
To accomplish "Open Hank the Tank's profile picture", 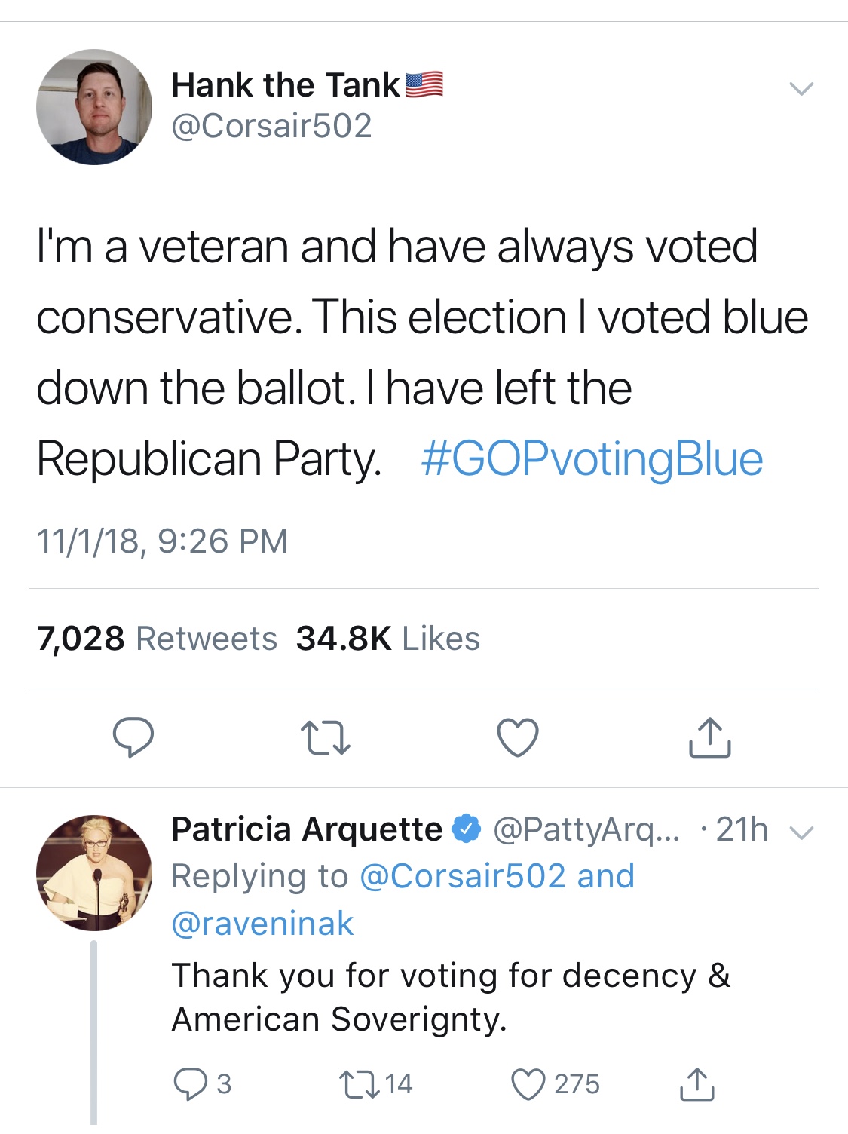I will 93,107.
